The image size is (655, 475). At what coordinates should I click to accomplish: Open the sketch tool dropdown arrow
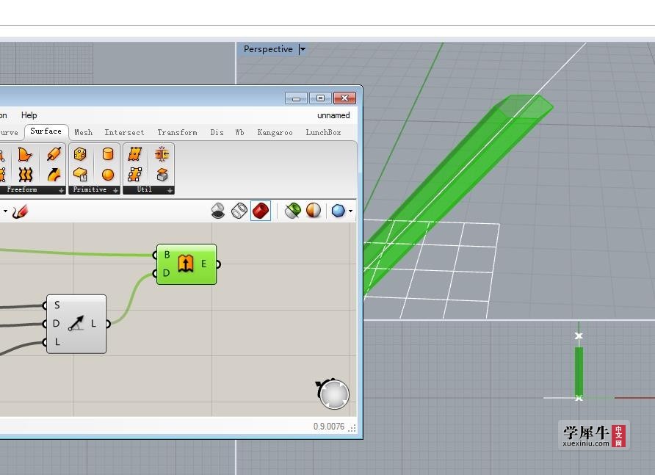(x=5, y=211)
